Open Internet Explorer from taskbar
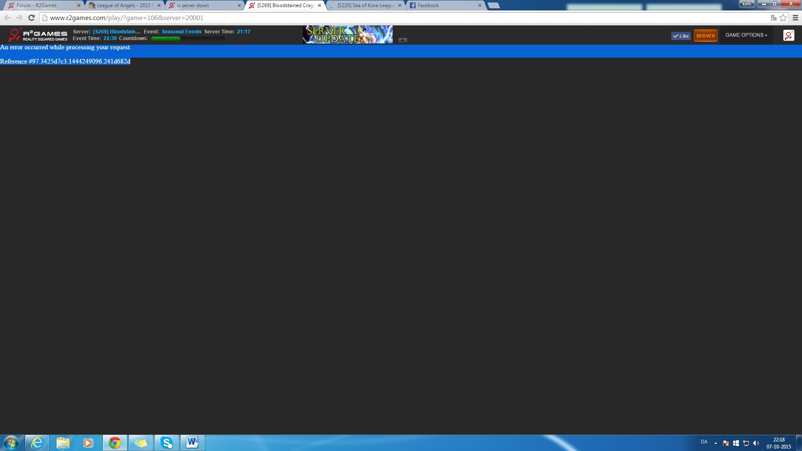 coord(37,443)
